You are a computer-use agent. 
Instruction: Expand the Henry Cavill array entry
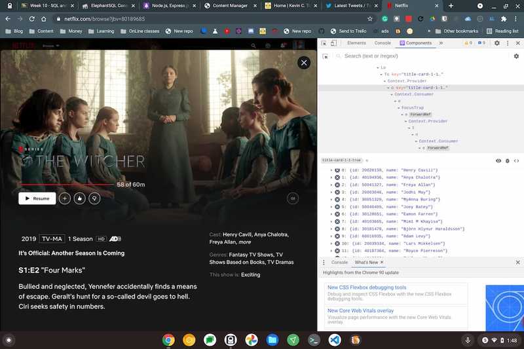(x=331, y=170)
